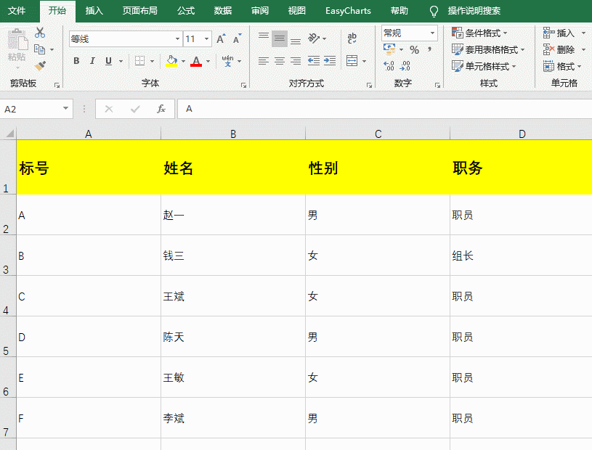592x450 pixels.
Task: Click the Increase Indent icon
Action: [x=330, y=61]
